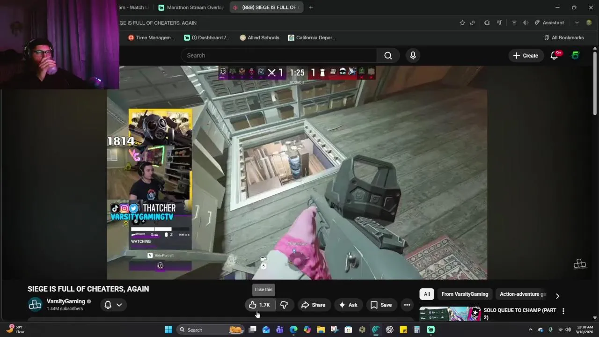The width and height of the screenshot is (599, 337).
Task: Click Hide Portrait in the video overlay
Action: pyautogui.click(x=161, y=255)
